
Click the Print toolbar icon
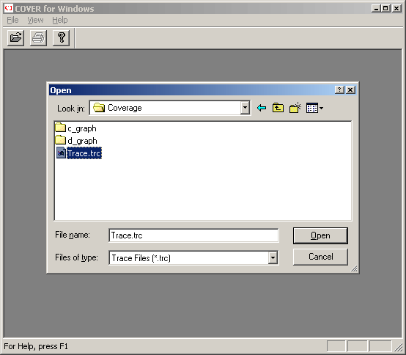point(38,38)
